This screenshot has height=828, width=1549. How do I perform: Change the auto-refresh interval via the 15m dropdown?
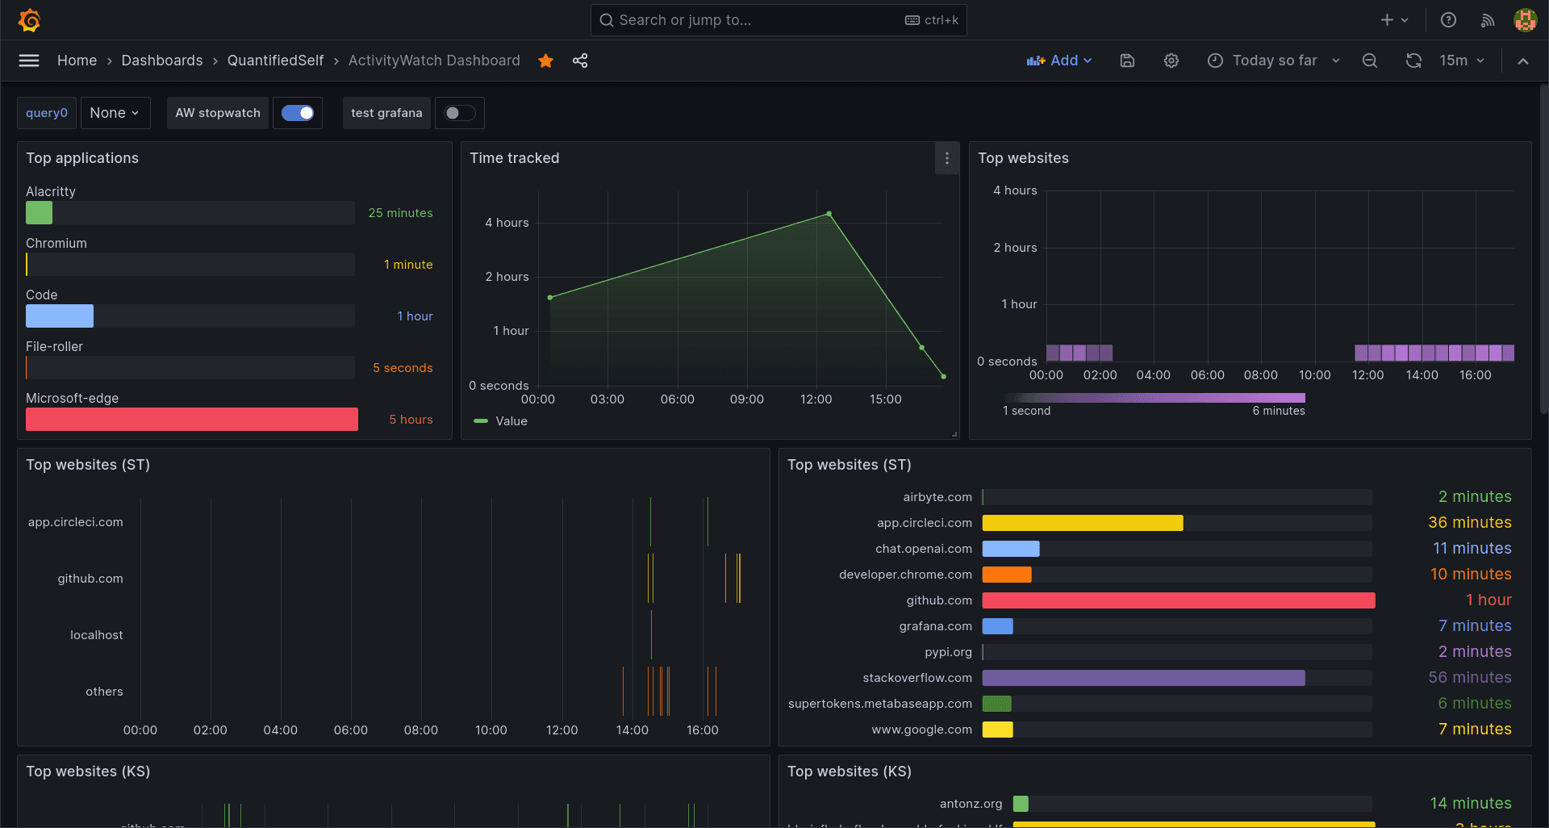pos(1462,61)
